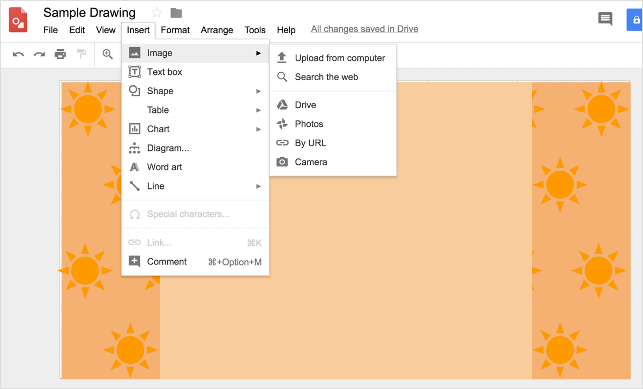This screenshot has width=643, height=389.
Task: Activate the Zoom magnifier tool
Action: 107,54
